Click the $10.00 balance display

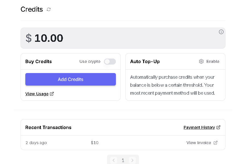tap(44, 38)
